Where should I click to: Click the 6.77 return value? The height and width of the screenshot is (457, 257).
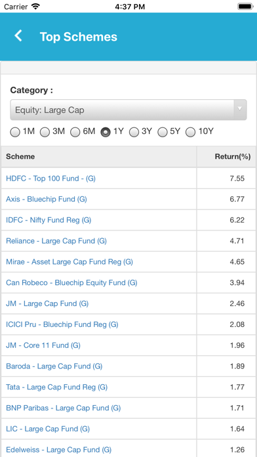237,200
